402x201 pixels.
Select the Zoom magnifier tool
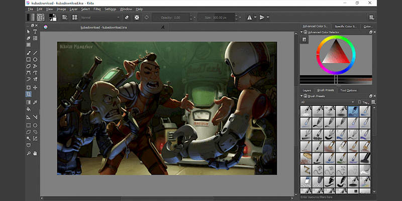[x=29, y=153]
